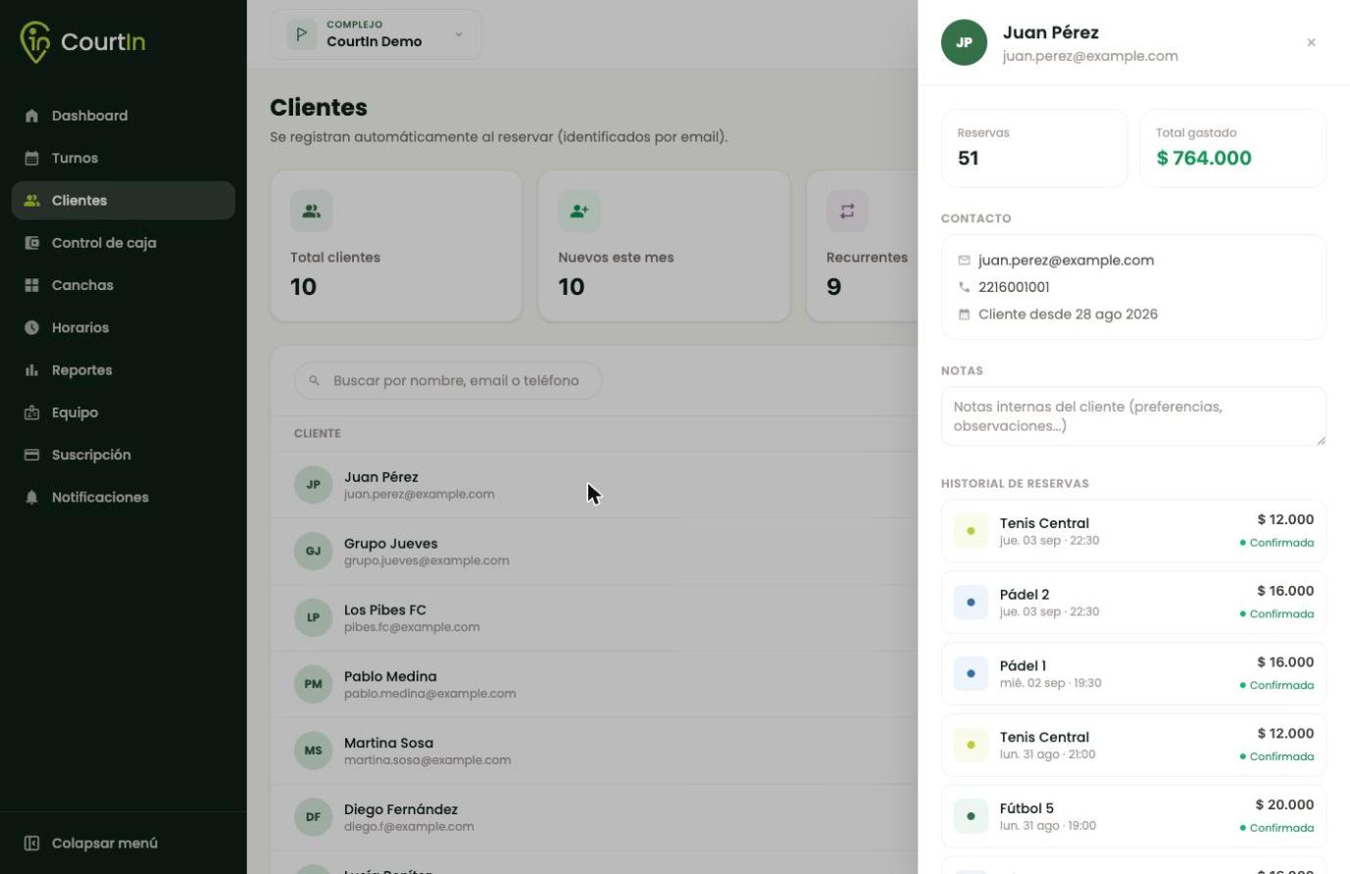Click the JP avatar in the detail panel
This screenshot has width=1350, height=874.
[x=964, y=42]
